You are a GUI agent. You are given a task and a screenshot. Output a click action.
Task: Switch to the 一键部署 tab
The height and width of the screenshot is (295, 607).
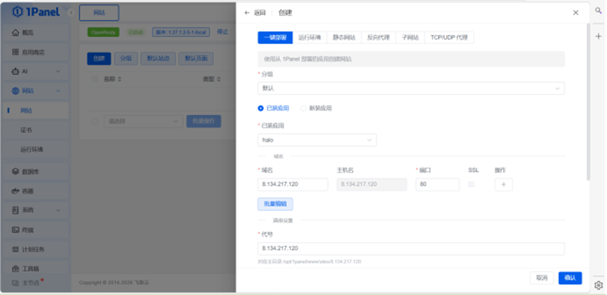pyautogui.click(x=275, y=38)
